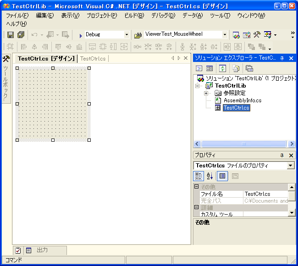Click the document tab scroll-right arrow
The height and width of the screenshot is (266, 298).
[x=179, y=58]
